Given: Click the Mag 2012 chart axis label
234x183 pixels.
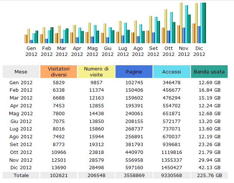Looking at the screenshot, I should pos(92,51).
